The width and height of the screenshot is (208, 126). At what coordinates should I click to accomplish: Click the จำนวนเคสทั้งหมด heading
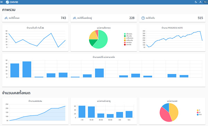point(16,93)
